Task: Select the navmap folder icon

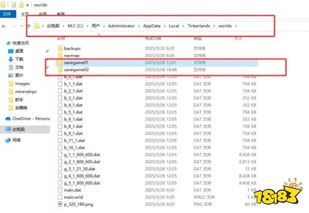Action: point(60,56)
